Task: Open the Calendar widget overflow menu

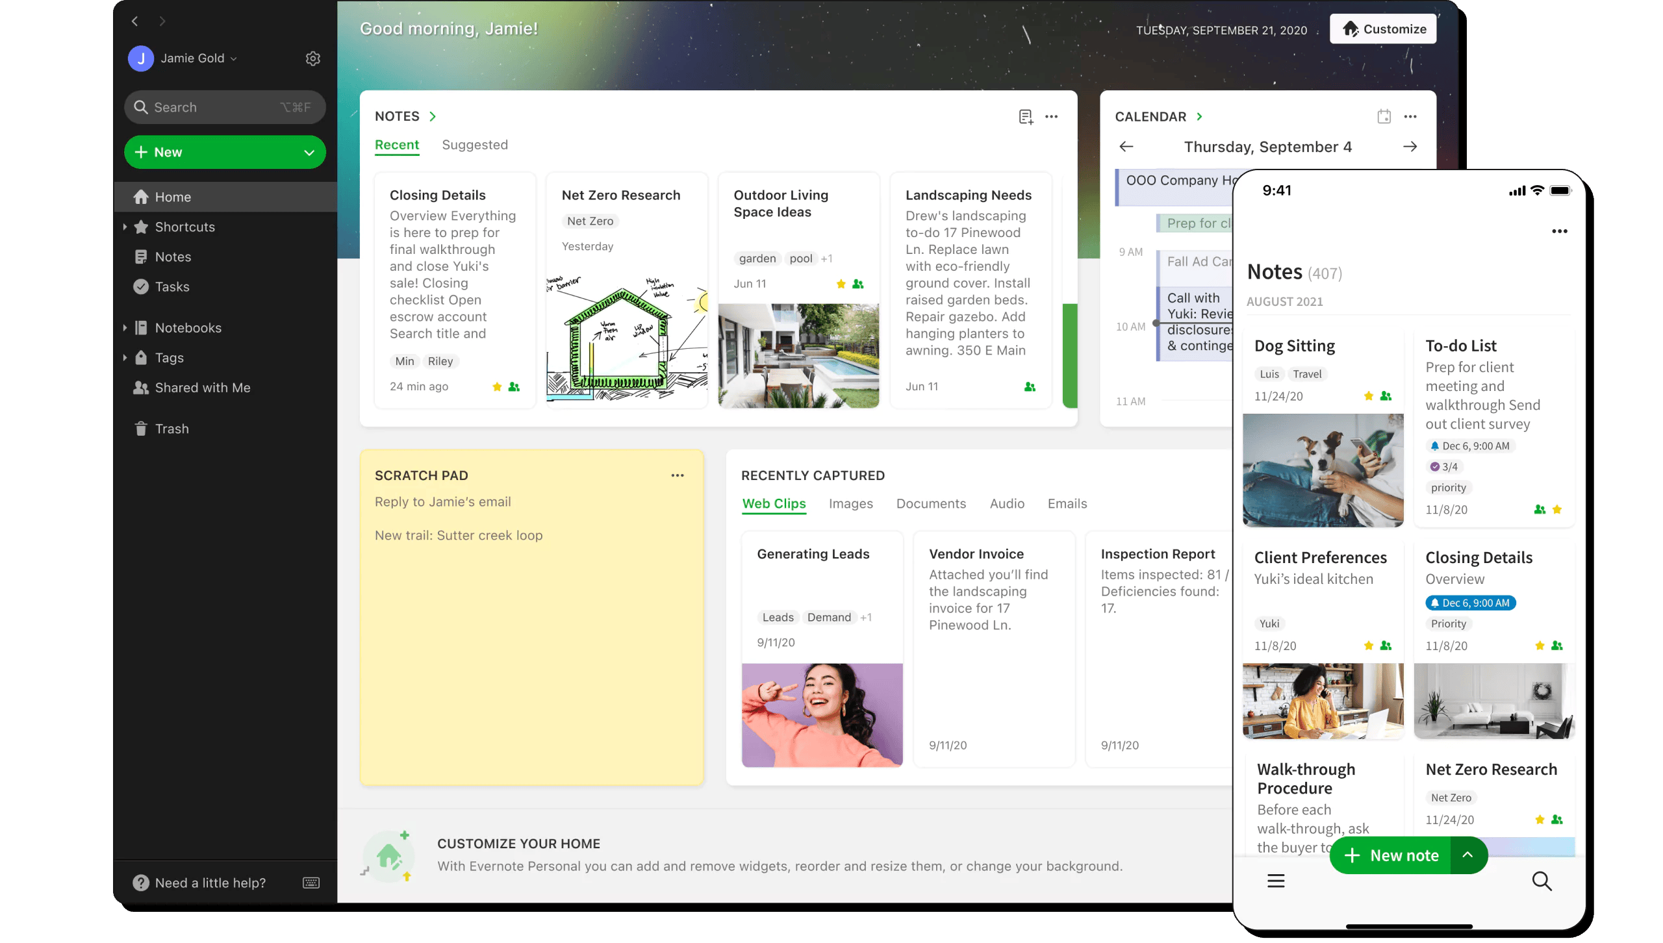Action: [1411, 116]
